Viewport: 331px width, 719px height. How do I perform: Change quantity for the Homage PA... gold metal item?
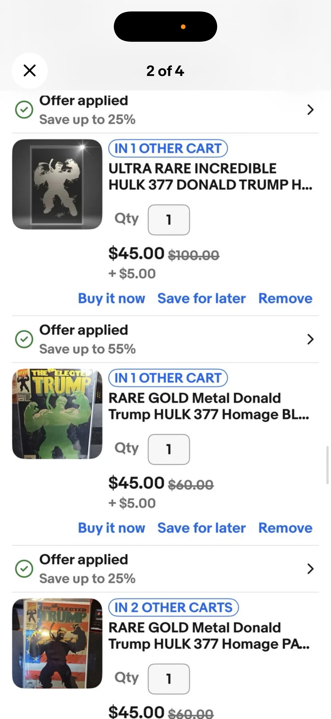click(169, 679)
